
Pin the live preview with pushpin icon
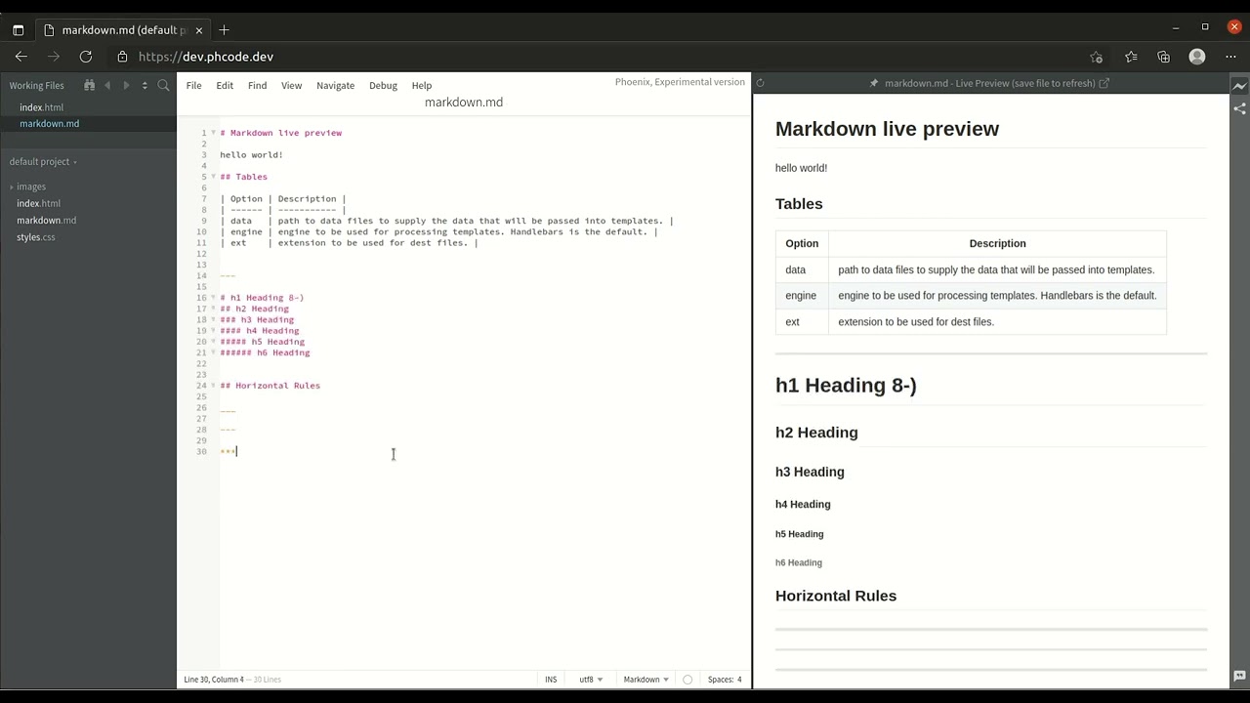874,83
